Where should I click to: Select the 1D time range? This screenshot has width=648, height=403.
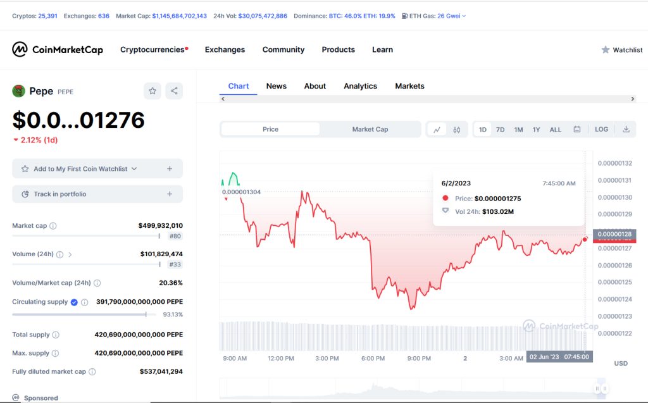pyautogui.click(x=482, y=129)
